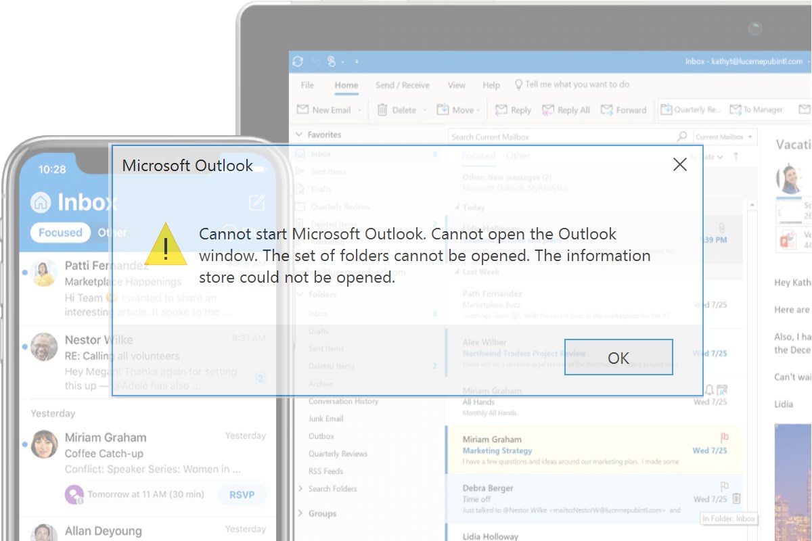Tap Allan Deyoung's avatar on the phone
The width and height of the screenshot is (812, 541).
click(x=45, y=534)
